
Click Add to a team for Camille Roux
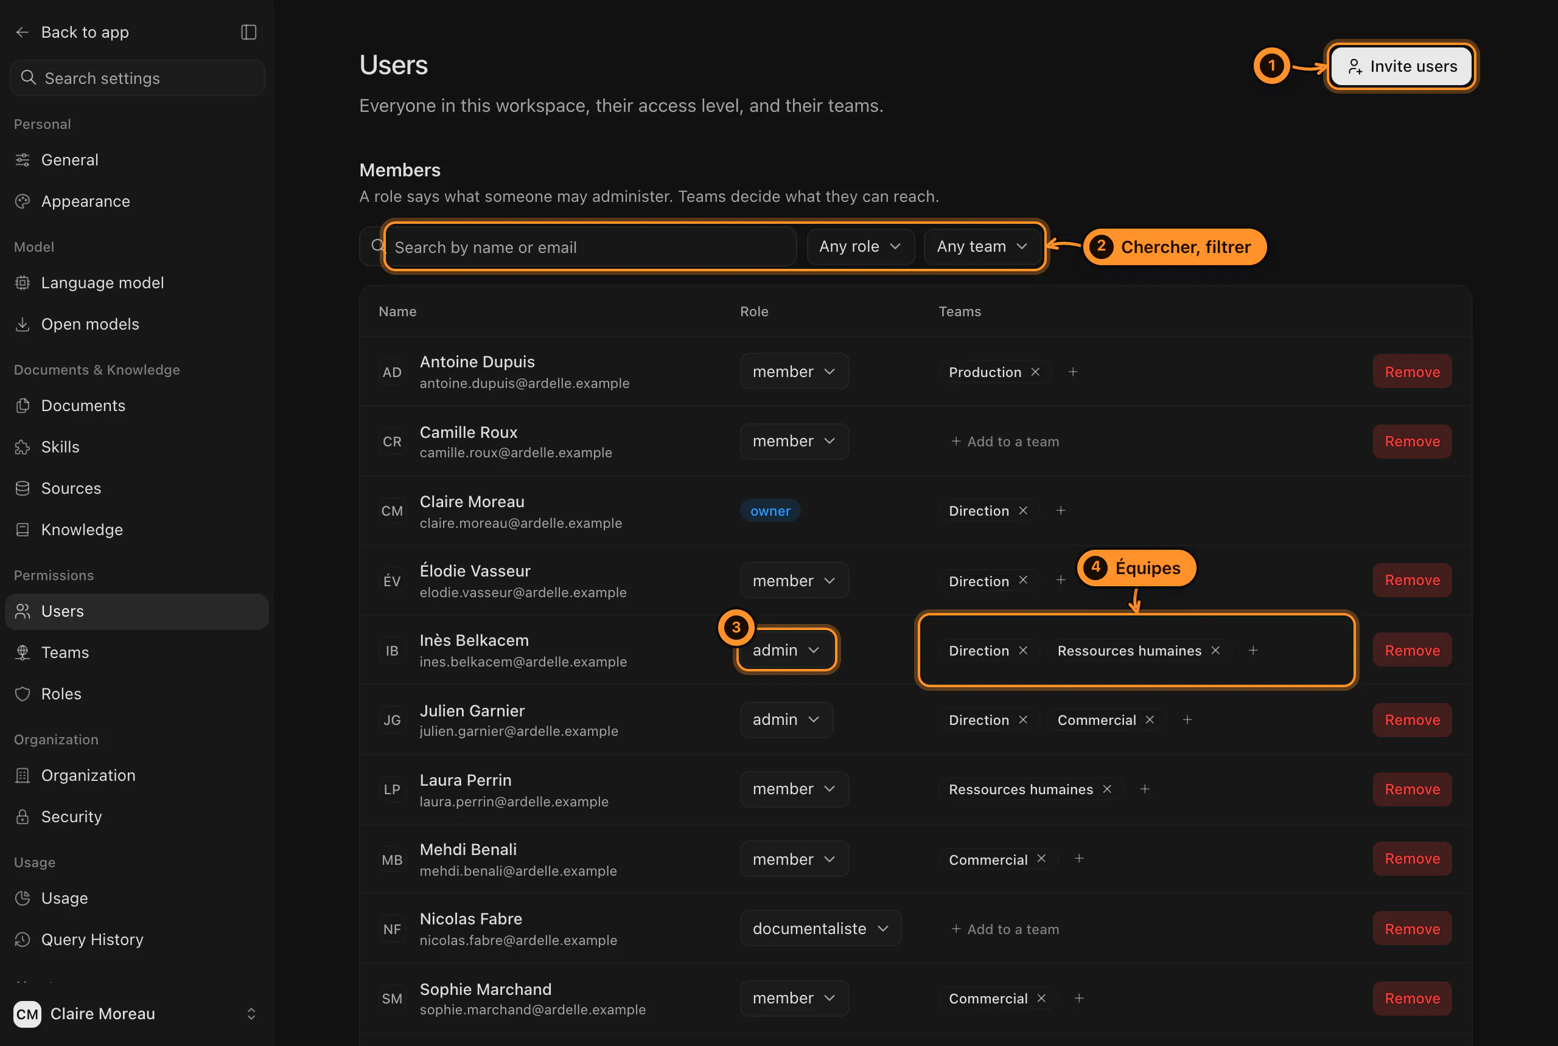[x=1005, y=441]
